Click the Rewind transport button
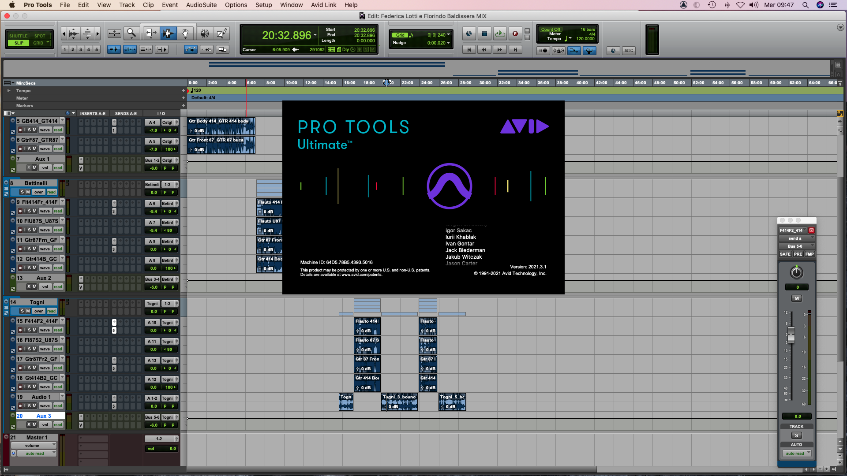847x476 pixels. [x=484, y=50]
